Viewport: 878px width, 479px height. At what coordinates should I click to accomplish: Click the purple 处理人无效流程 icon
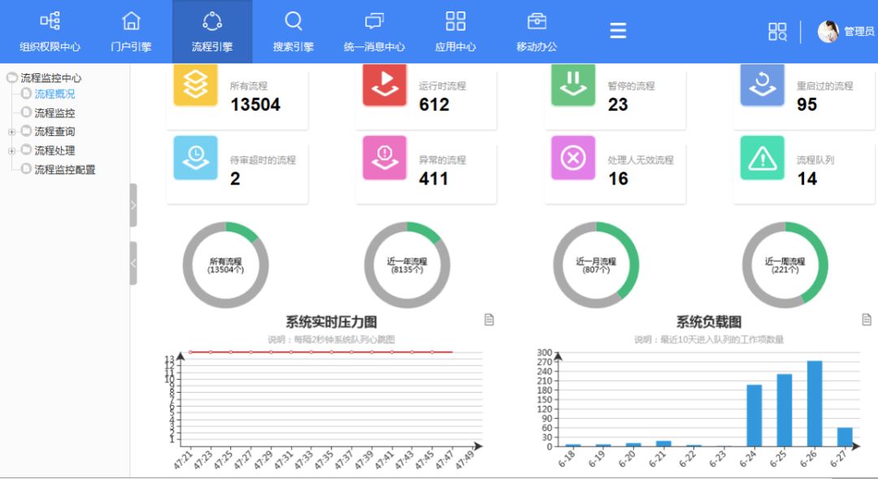pos(573,158)
